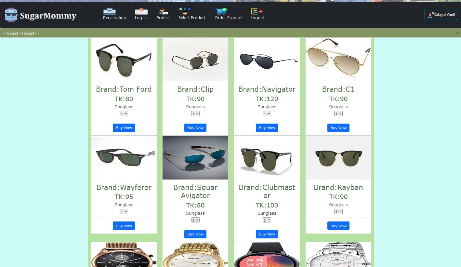The height and width of the screenshot is (267, 461).
Task: Click the "Brand:Clubmaster" title text
Action: 267,192
